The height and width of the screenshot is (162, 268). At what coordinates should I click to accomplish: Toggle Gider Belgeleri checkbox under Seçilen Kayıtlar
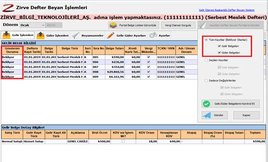[x=219, y=74]
